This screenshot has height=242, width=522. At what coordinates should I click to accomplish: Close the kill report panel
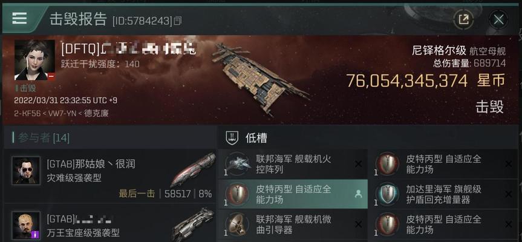[498, 19]
